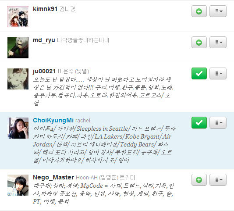
Task: Unfollow ju00021 using the green checkmark
Action: click(x=199, y=73)
